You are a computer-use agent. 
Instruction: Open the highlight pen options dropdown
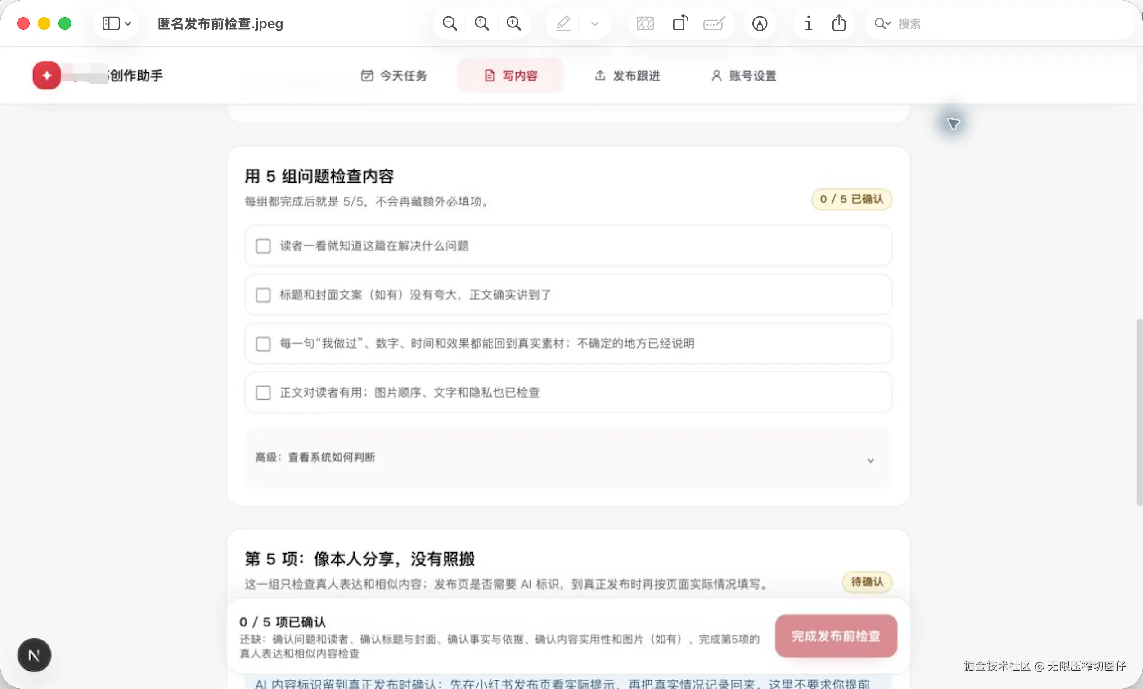point(595,24)
